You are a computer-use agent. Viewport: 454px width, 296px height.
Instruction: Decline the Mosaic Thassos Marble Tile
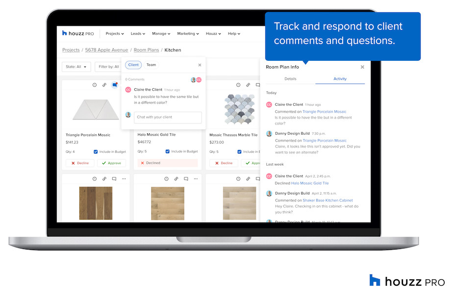[x=224, y=163]
